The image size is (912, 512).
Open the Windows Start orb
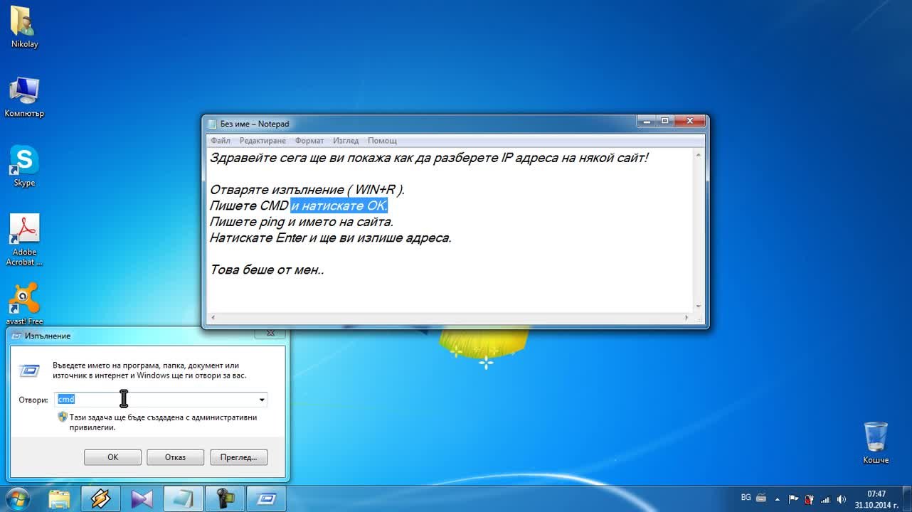pos(17,498)
